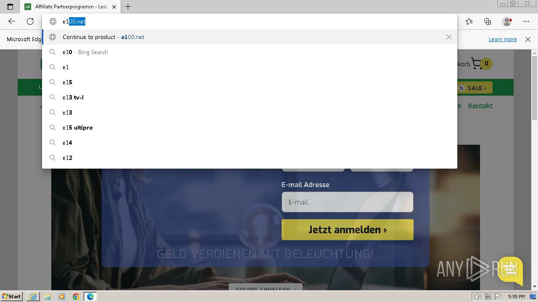Open the Collections icon
Screen dimensions: 538x302
(488, 21)
